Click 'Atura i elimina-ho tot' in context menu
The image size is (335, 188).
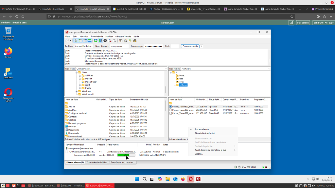204,133
